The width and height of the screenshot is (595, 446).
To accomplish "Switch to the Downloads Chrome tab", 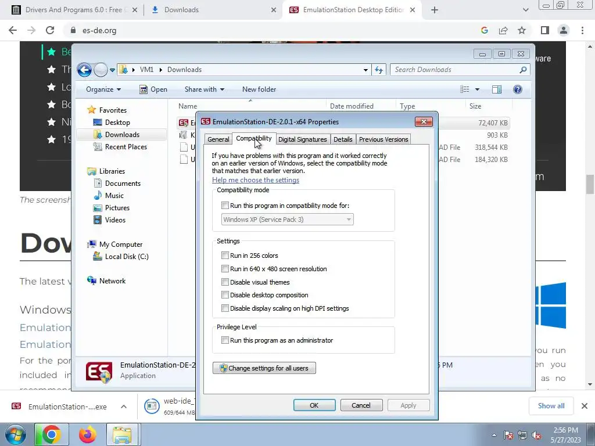I will [x=213, y=10].
